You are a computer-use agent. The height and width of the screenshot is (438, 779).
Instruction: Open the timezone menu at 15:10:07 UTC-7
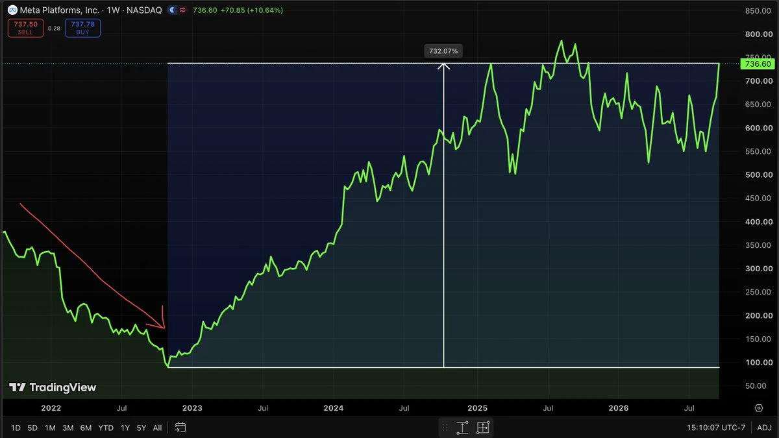pyautogui.click(x=716, y=428)
